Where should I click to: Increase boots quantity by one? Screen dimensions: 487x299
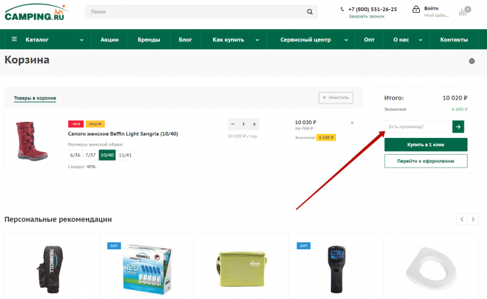pyautogui.click(x=255, y=124)
